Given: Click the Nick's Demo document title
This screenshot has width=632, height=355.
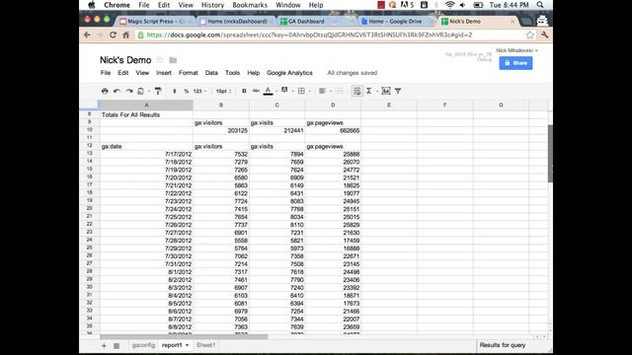Looking at the screenshot, I should (125, 60).
